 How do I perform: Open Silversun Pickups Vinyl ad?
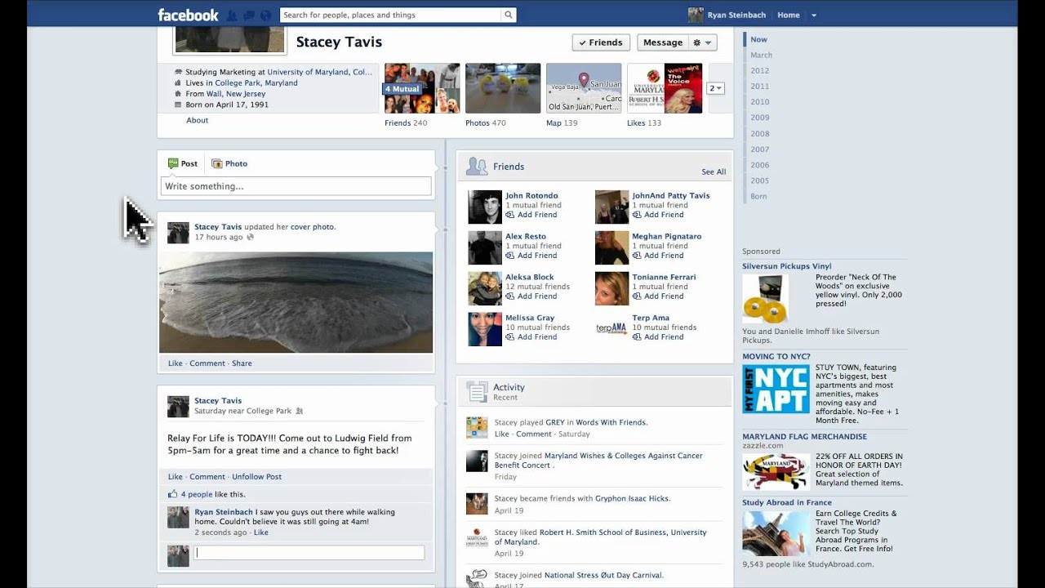[787, 266]
